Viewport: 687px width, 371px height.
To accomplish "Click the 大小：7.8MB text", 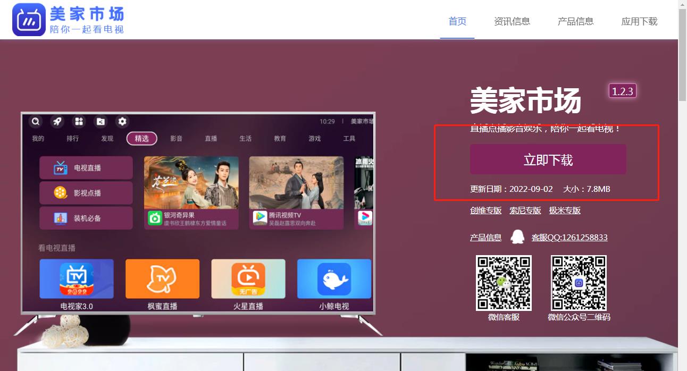I will 587,189.
